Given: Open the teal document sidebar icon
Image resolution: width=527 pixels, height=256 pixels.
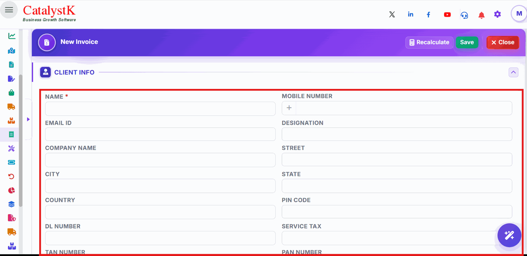Looking at the screenshot, I should pyautogui.click(x=12, y=64).
